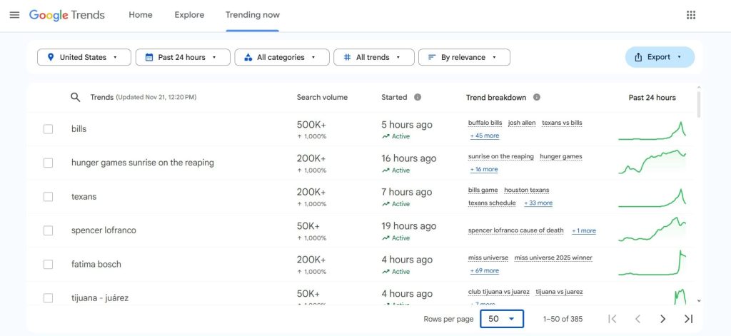Image resolution: width=731 pixels, height=336 pixels.
Task: Open the hamburger main menu
Action: click(x=14, y=15)
